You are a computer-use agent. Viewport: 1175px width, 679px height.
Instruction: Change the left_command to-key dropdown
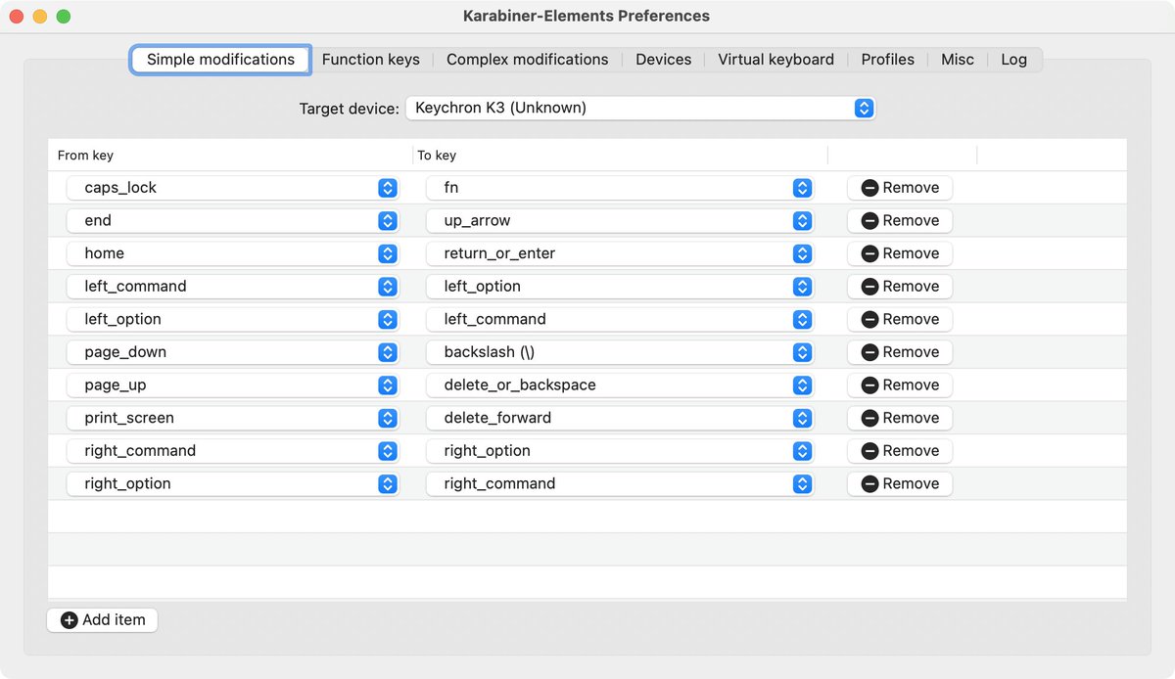620,319
